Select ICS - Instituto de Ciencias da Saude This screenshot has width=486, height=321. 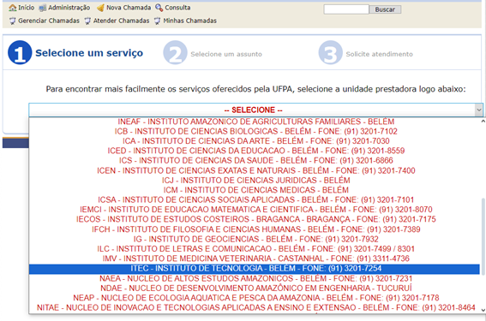(x=255, y=161)
